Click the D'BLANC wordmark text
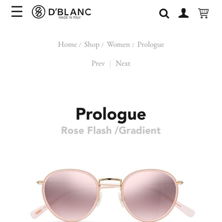 click(x=70, y=12)
